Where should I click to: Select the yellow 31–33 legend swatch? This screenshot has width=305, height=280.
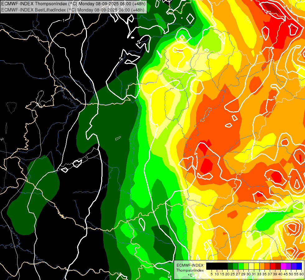[257, 266]
